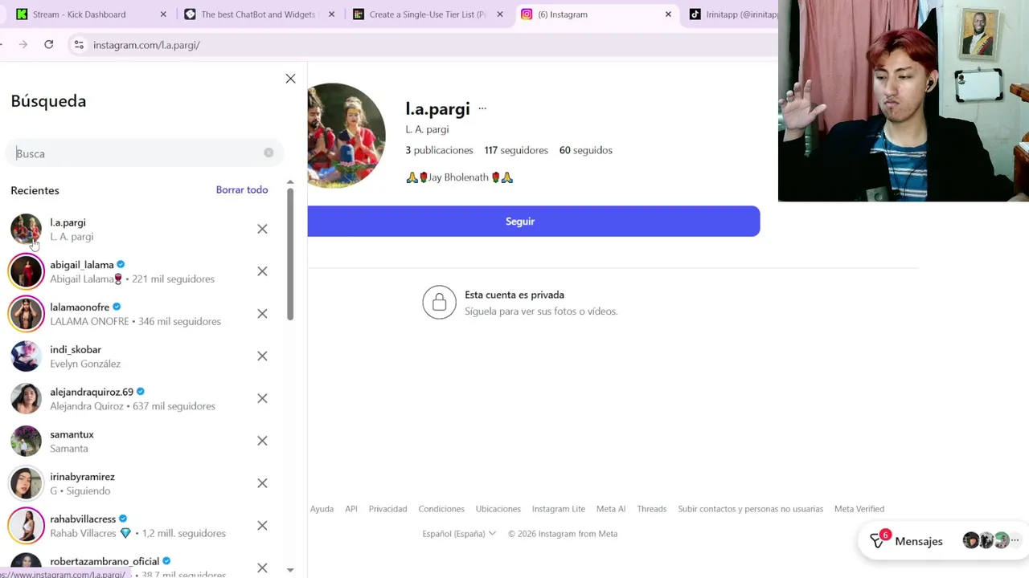Viewport: 1029px width, 578px height.
Task: Open abigail_lalama profile picture
Action: point(26,271)
